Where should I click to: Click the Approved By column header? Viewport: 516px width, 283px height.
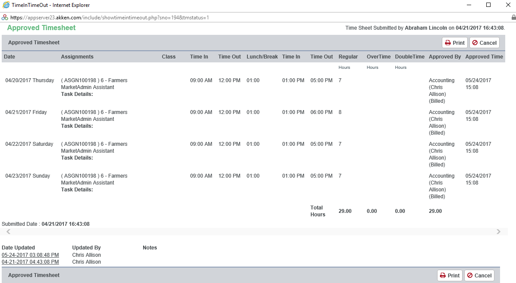point(444,56)
